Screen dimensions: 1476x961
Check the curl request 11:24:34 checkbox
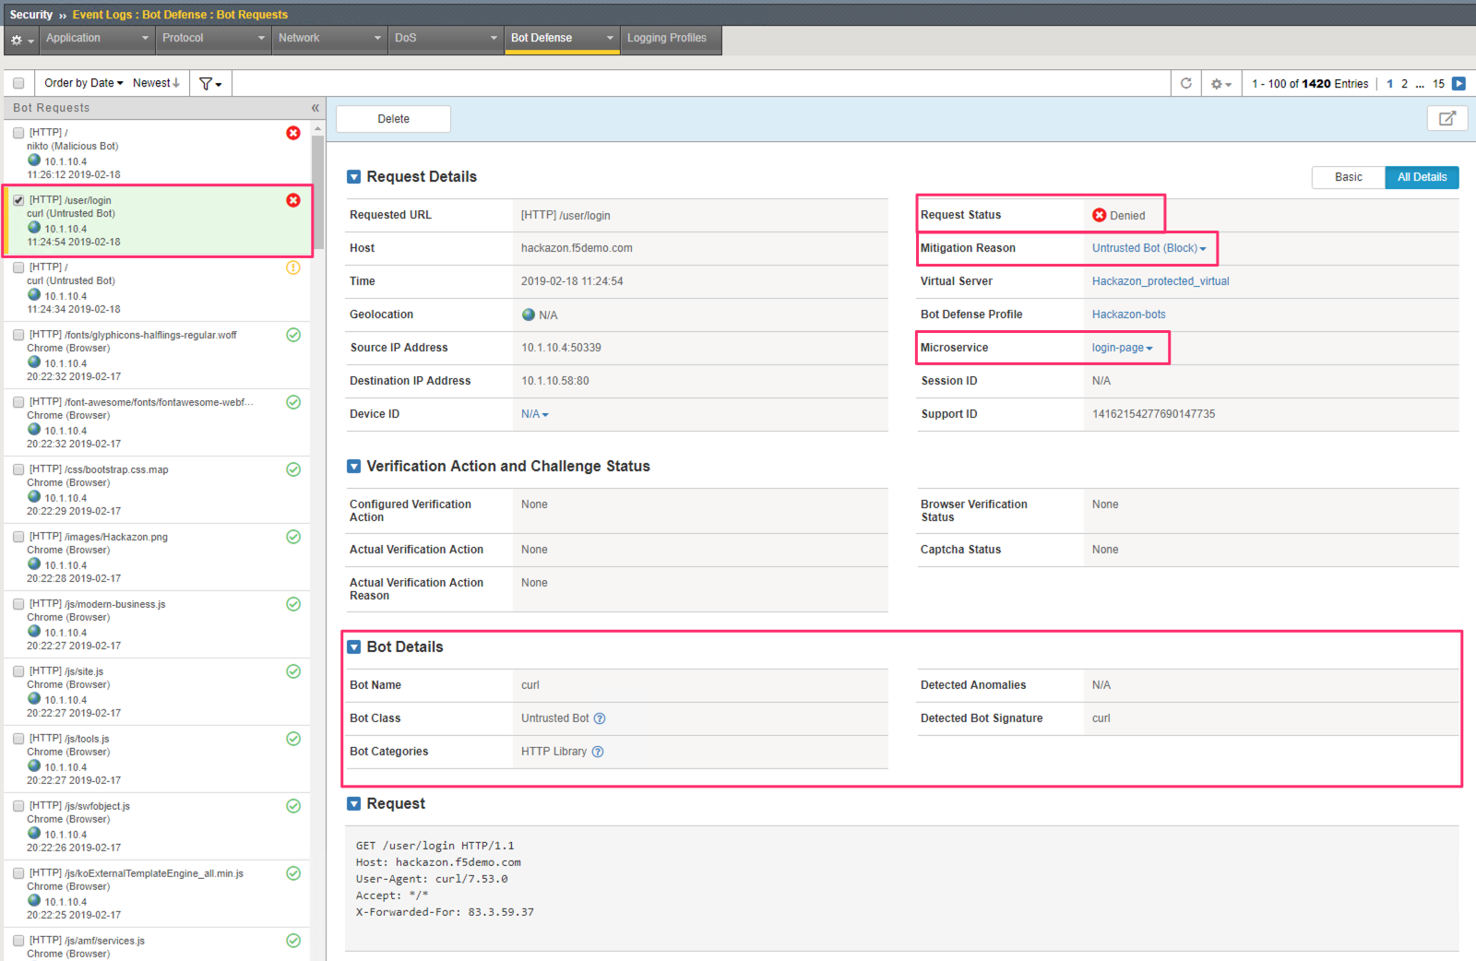coord(18,267)
